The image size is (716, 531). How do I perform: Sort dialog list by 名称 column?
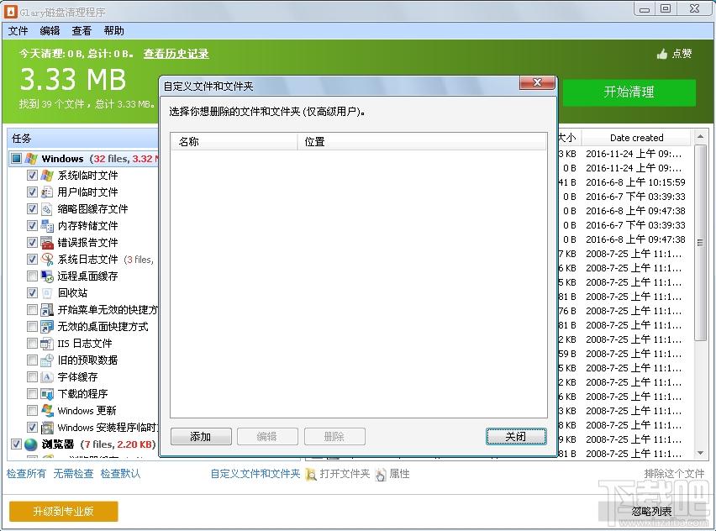[x=234, y=141]
